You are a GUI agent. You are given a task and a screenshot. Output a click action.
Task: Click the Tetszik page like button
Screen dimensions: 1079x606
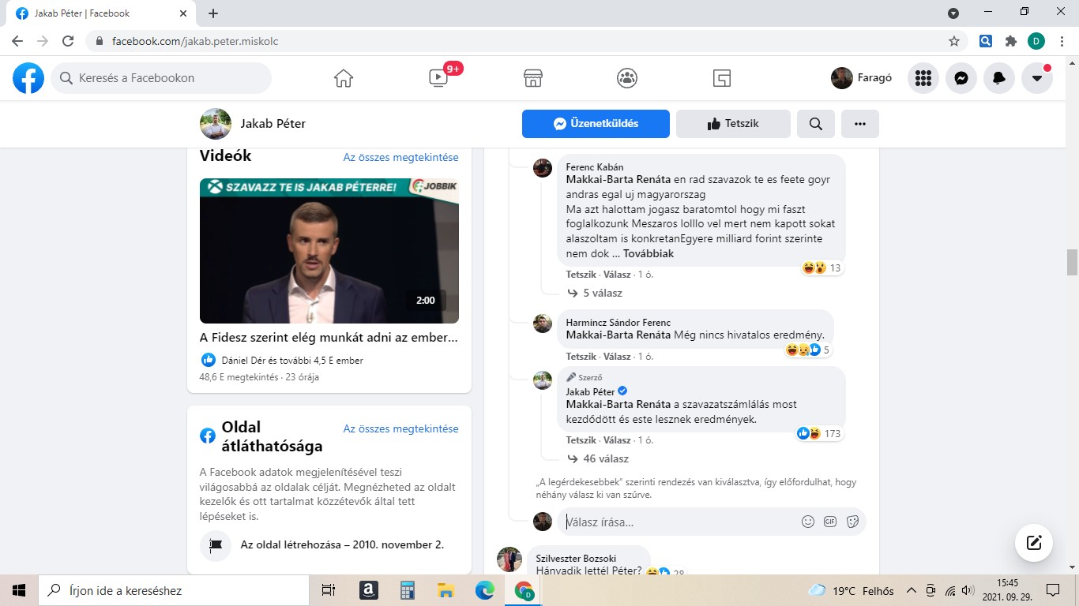tap(733, 124)
